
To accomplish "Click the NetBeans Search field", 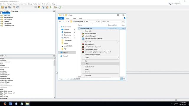I will click(180, 4).
